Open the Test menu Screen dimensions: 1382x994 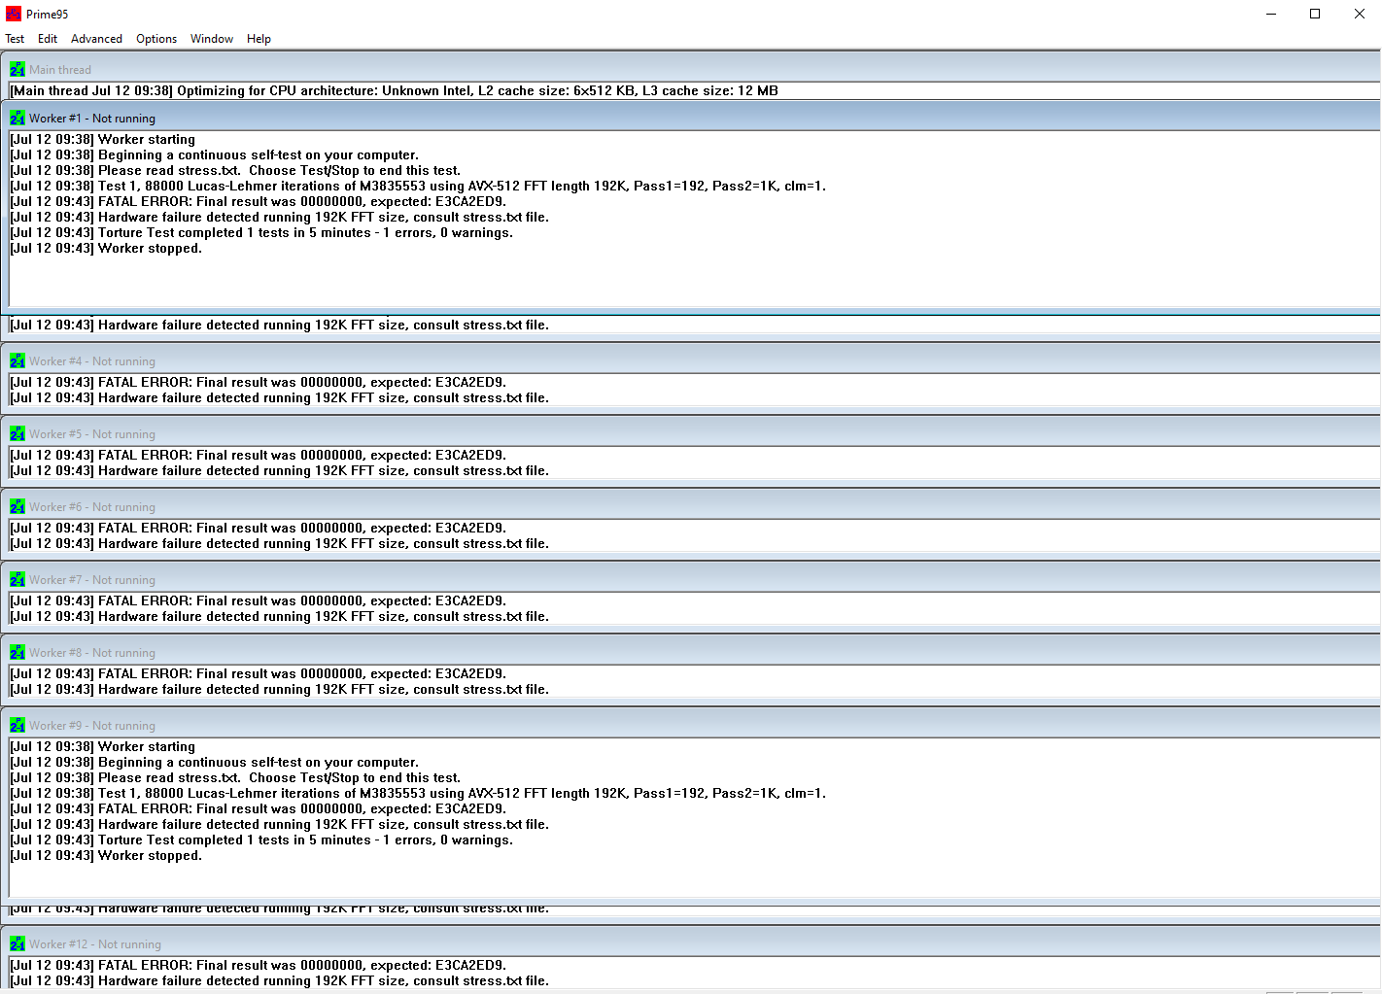pyautogui.click(x=15, y=39)
